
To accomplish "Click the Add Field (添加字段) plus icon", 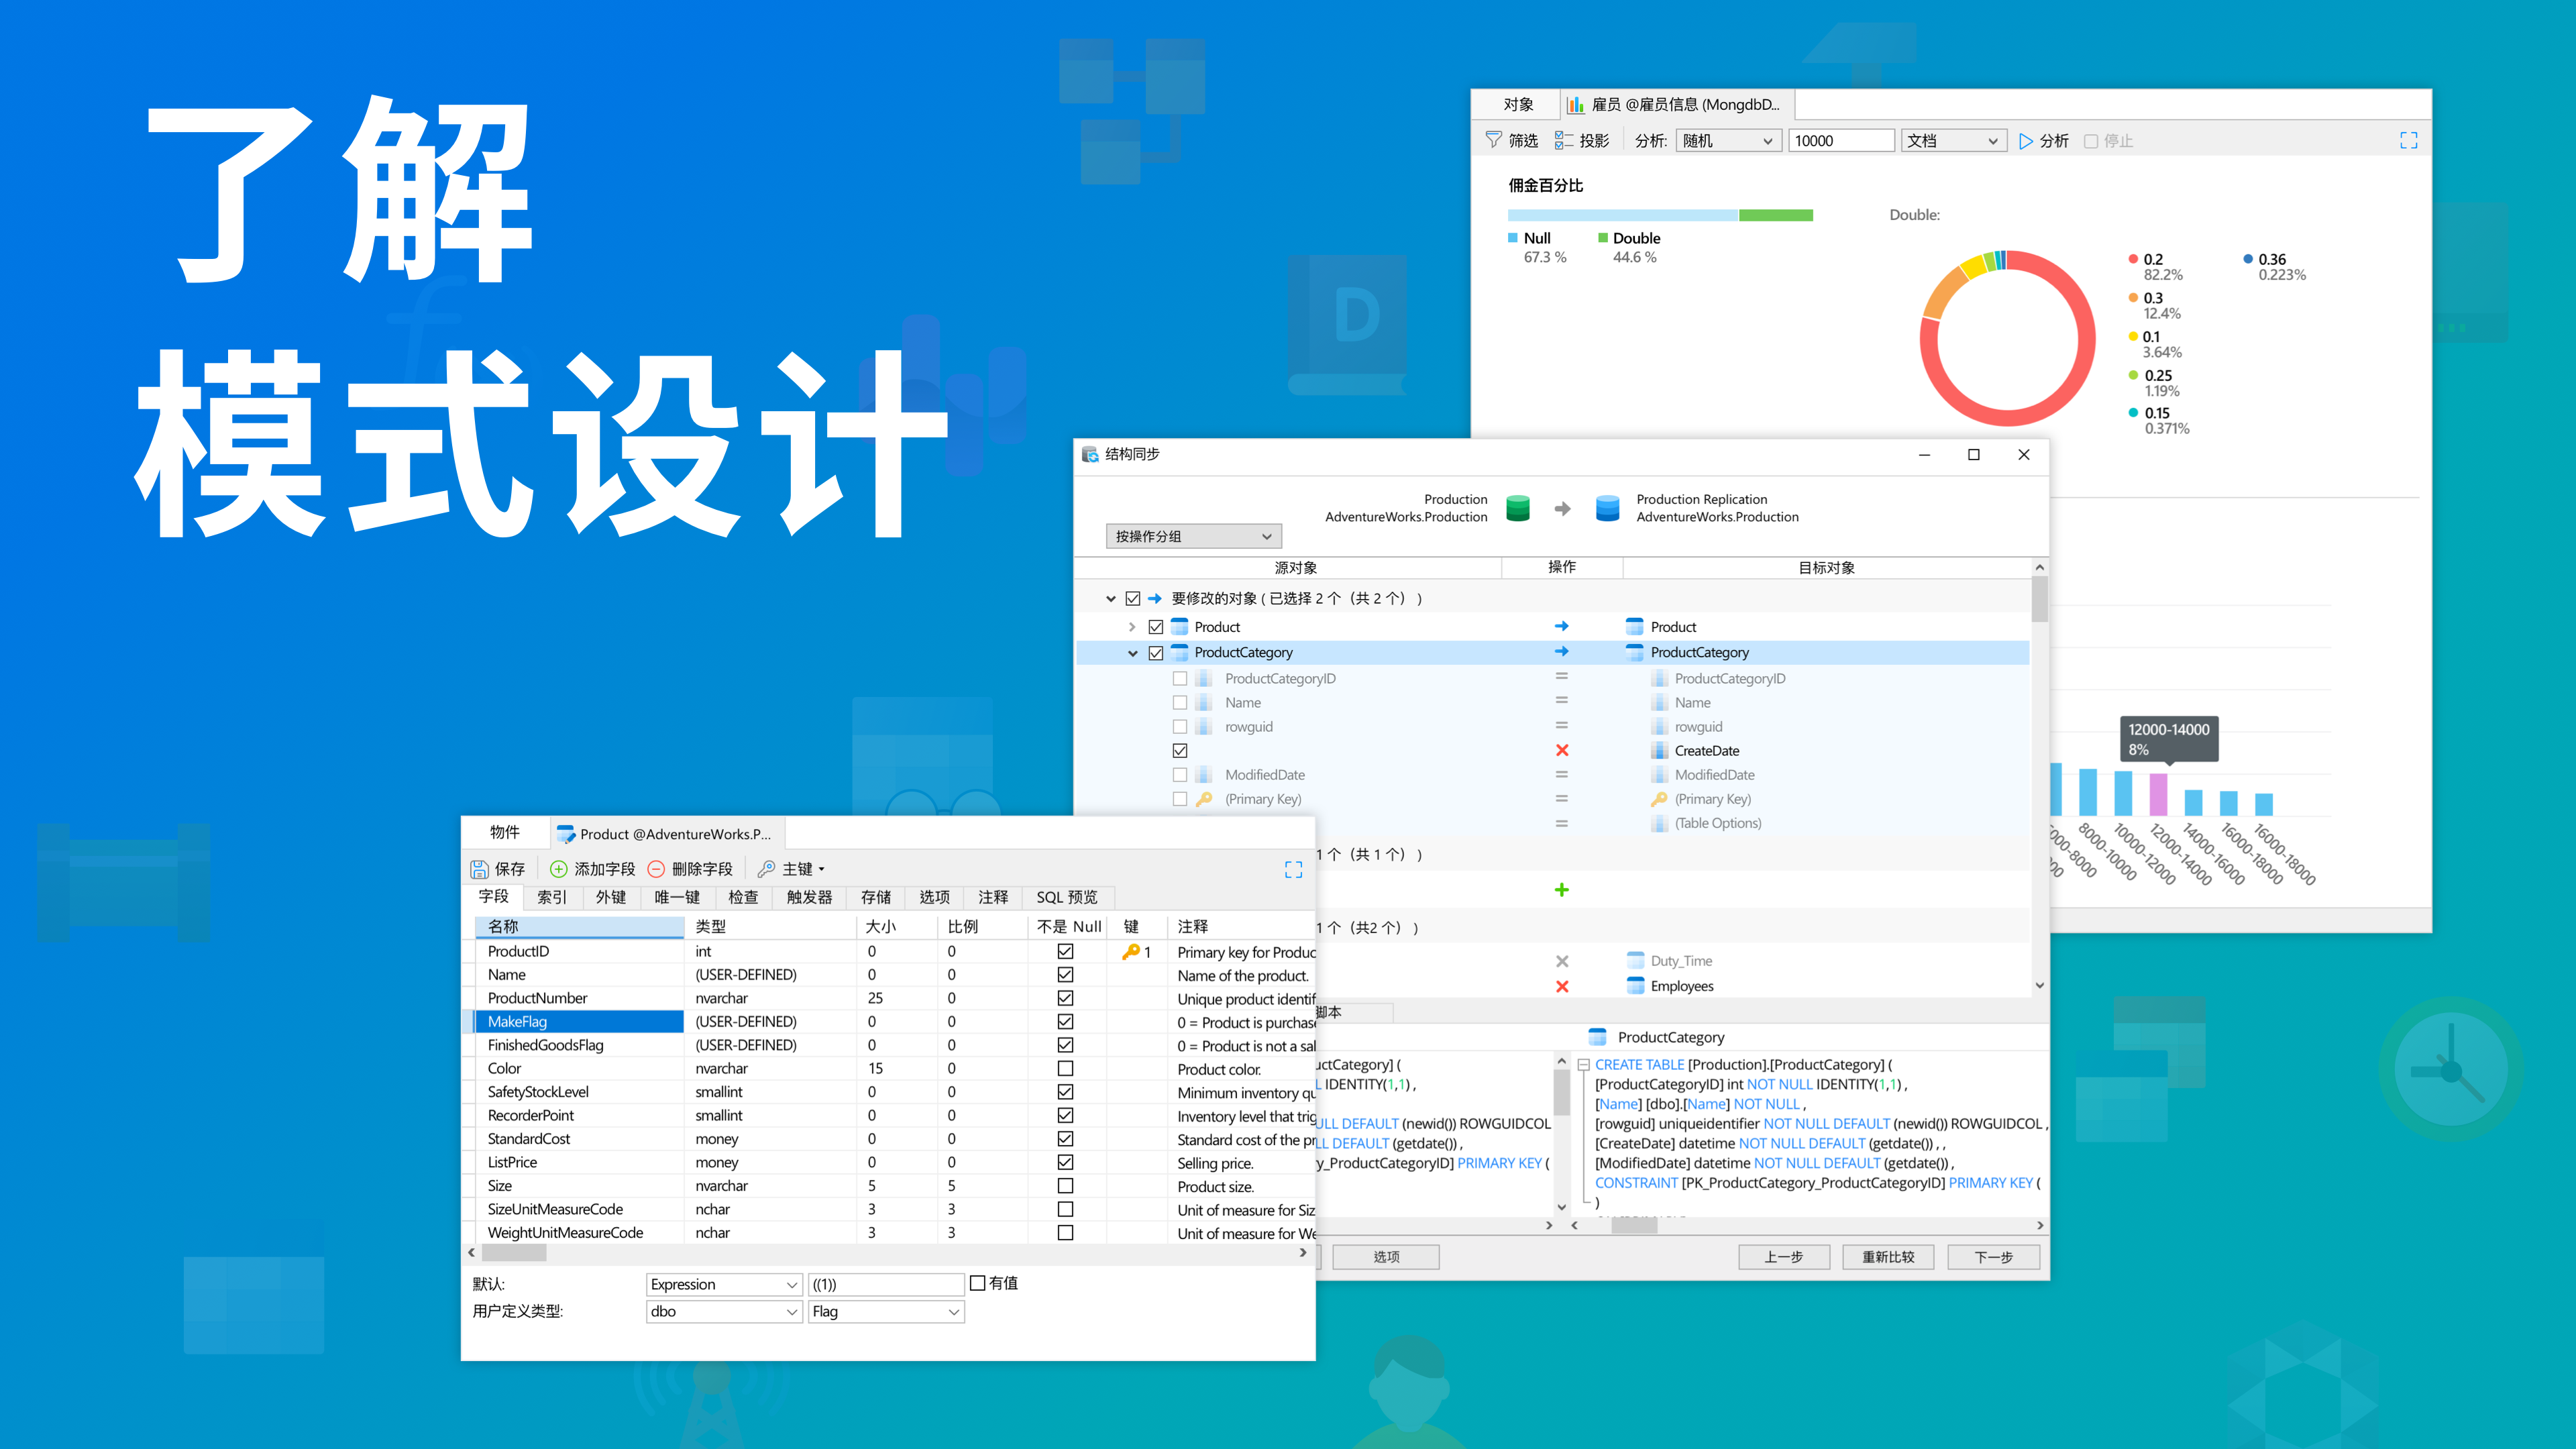I will click(x=559, y=869).
